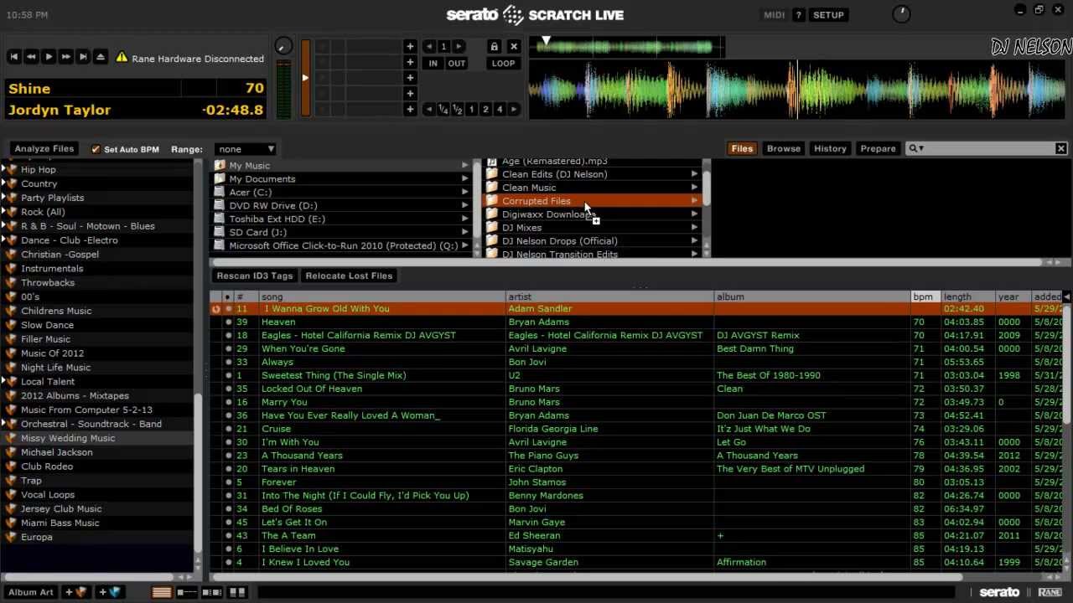Image resolution: width=1073 pixels, height=603 pixels.
Task: Toggle the Set Auto BPM checkbox
Action: [96, 149]
